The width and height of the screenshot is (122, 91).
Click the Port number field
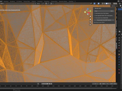point(104,11)
